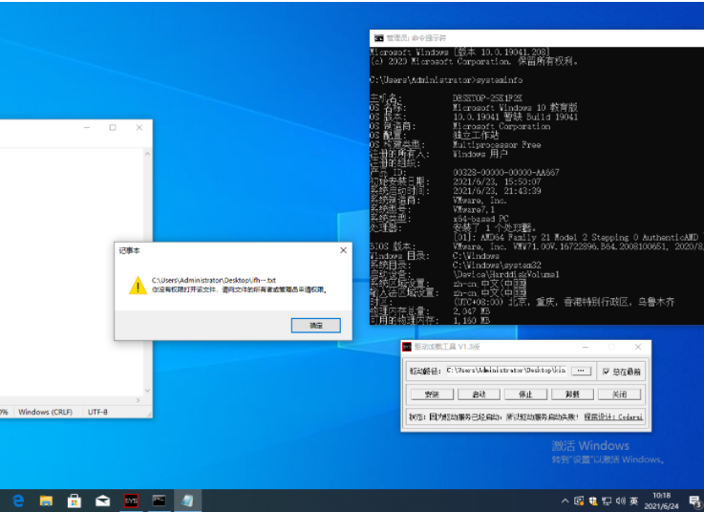
Task: Open the security shield tray icon
Action: tap(593, 501)
